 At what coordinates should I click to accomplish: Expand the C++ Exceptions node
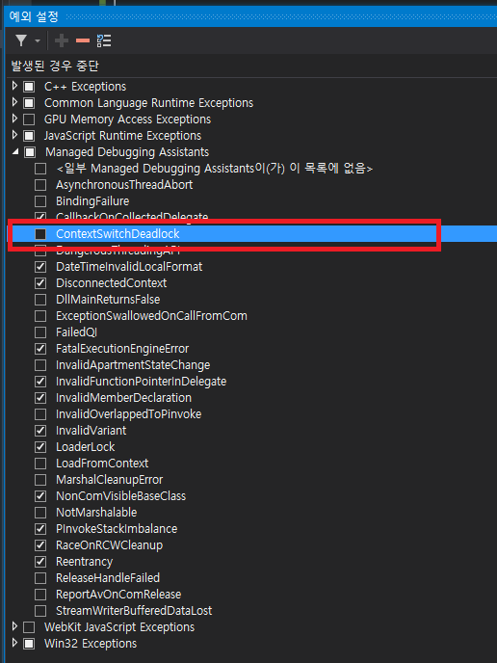click(14, 86)
